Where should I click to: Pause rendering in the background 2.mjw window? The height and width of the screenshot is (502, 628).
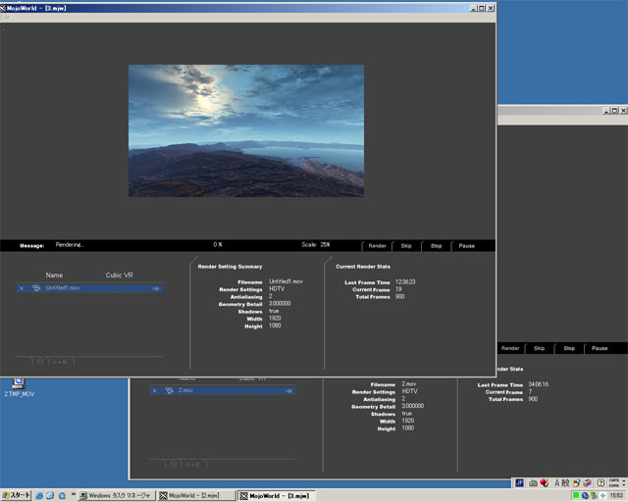(600, 348)
